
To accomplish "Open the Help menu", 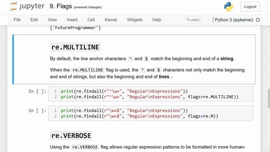I will tap(157, 20).
